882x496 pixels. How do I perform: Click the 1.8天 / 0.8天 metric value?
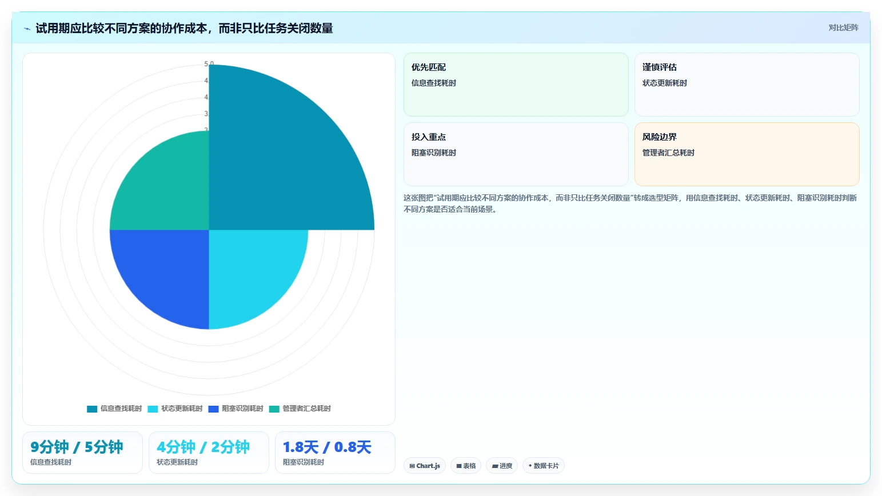pyautogui.click(x=327, y=447)
